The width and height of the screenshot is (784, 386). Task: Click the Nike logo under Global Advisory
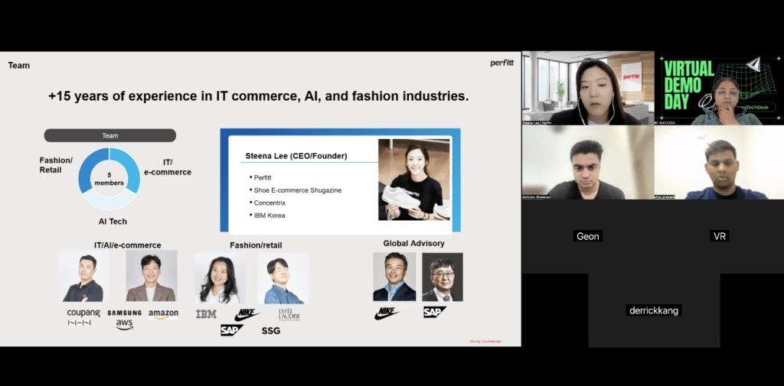387,313
